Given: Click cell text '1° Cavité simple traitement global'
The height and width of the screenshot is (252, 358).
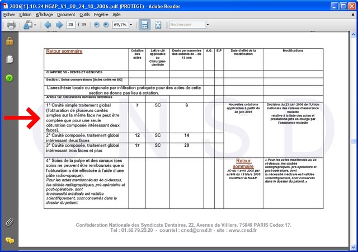Looking at the screenshot, I should pos(78,105).
